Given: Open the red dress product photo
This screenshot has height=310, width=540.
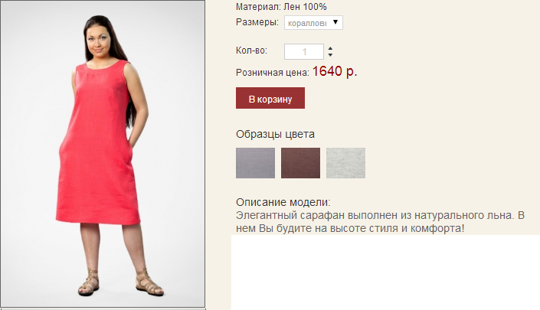Looking at the screenshot, I should [103, 154].
